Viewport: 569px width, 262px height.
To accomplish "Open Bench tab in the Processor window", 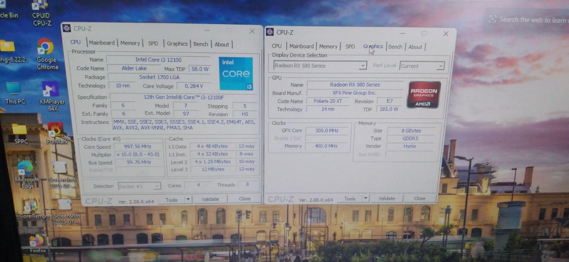I will tap(201, 44).
